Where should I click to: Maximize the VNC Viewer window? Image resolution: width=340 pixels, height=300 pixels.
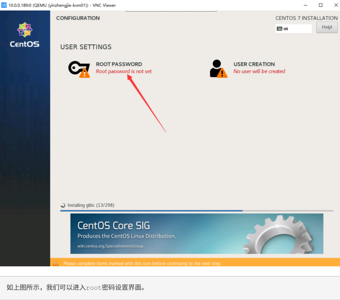pyautogui.click(x=321, y=5)
